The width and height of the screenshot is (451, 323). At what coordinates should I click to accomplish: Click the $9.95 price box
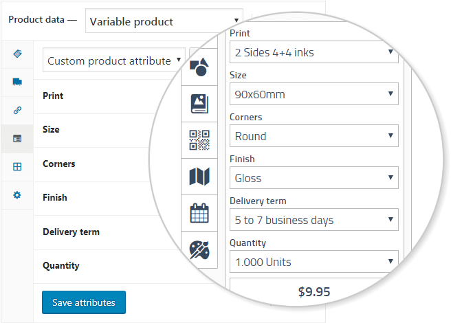click(x=314, y=291)
